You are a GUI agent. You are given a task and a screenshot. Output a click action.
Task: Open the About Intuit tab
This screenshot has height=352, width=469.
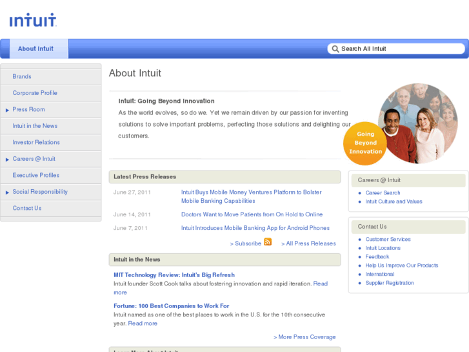tap(35, 49)
